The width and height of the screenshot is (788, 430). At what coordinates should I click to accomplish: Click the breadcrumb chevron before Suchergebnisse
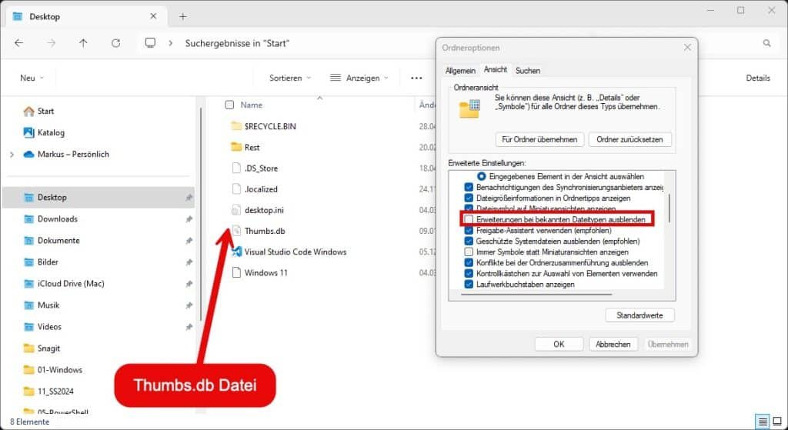click(x=170, y=43)
